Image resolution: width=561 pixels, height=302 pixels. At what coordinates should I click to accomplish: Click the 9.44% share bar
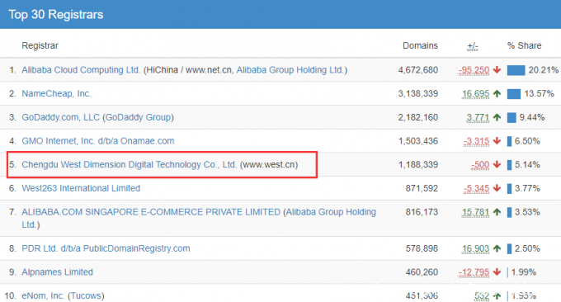click(x=511, y=117)
